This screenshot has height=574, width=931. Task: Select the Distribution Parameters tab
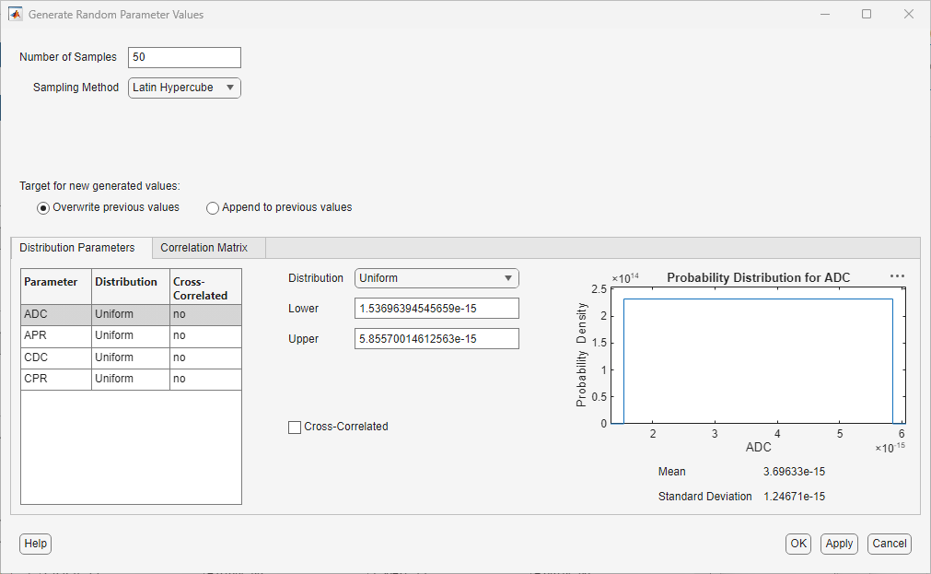point(77,248)
